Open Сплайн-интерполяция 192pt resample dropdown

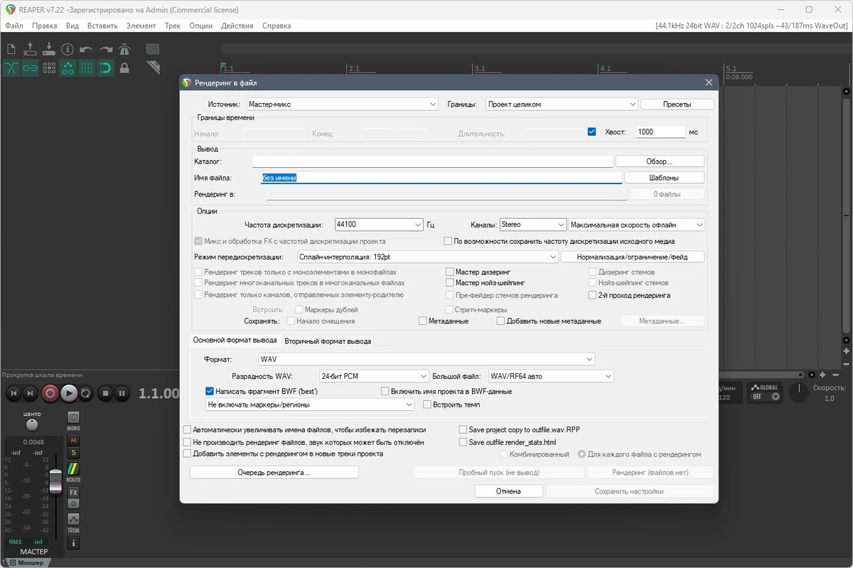click(428, 257)
